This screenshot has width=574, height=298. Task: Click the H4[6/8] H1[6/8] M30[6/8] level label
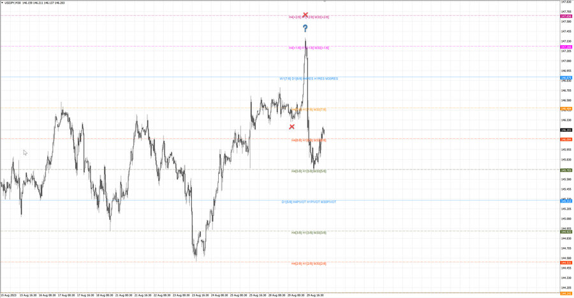(x=309, y=140)
